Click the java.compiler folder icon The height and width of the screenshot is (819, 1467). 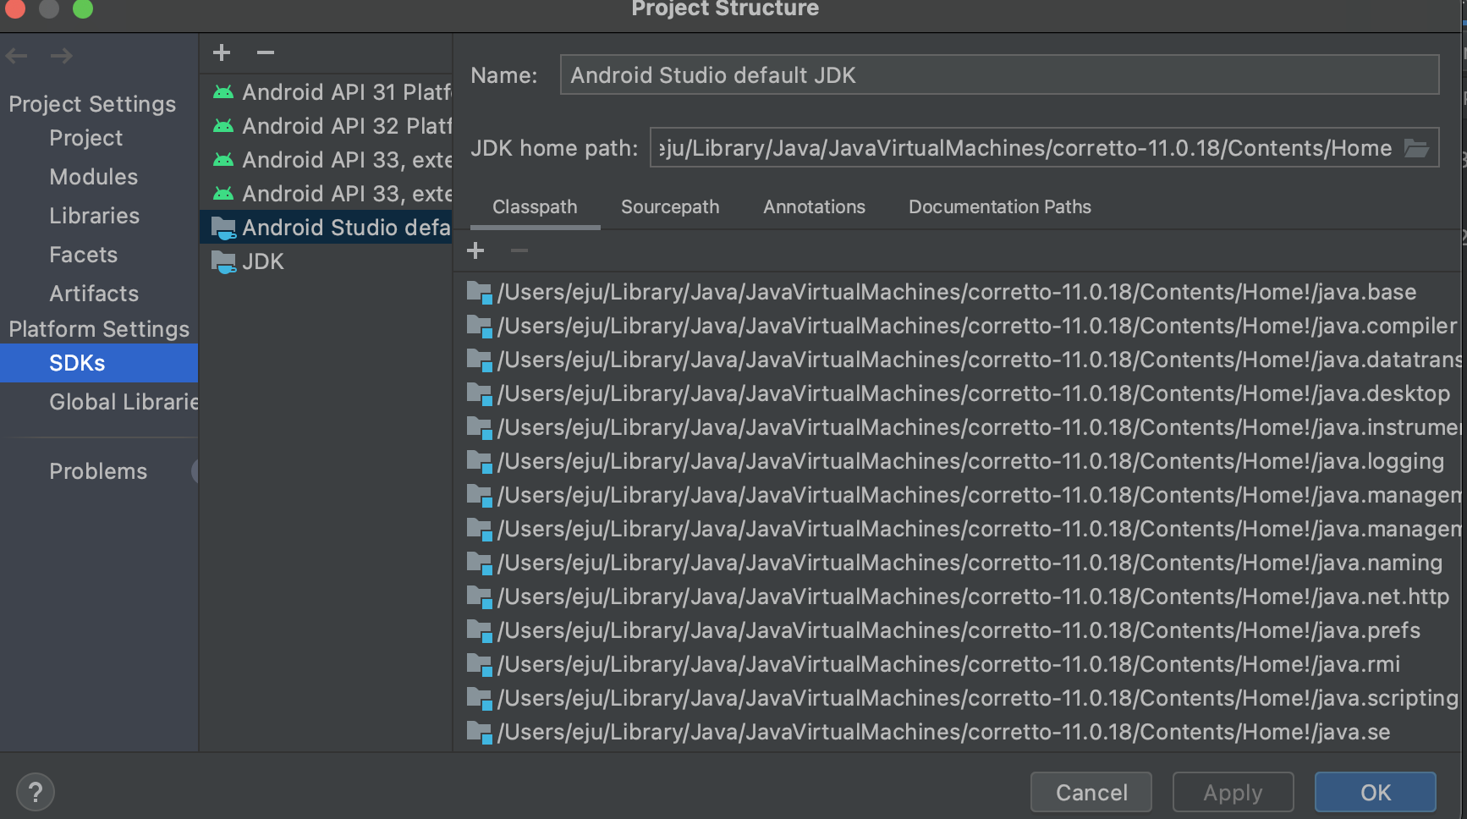(x=480, y=327)
